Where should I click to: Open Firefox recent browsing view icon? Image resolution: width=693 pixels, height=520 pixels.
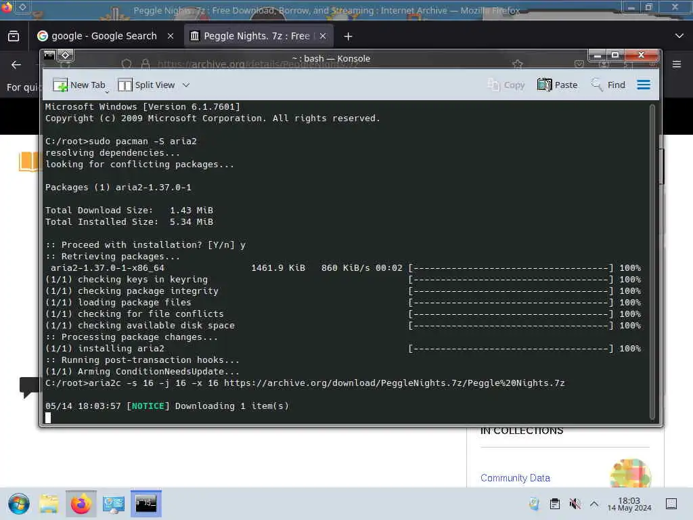tap(14, 37)
